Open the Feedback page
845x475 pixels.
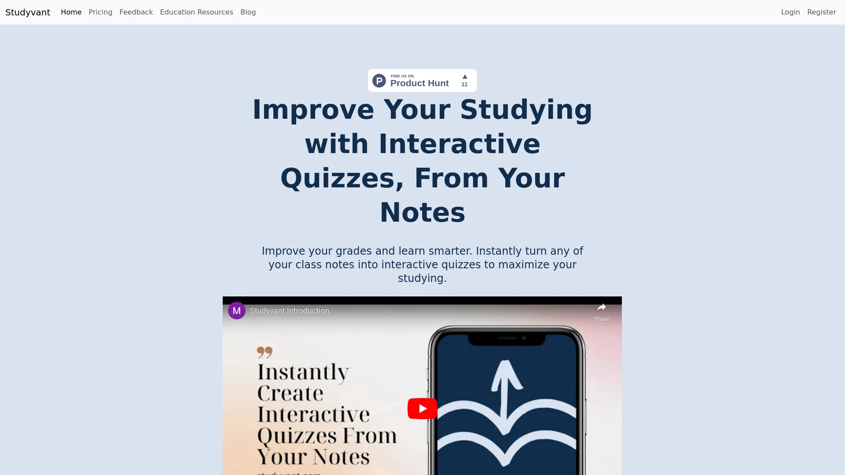click(136, 12)
